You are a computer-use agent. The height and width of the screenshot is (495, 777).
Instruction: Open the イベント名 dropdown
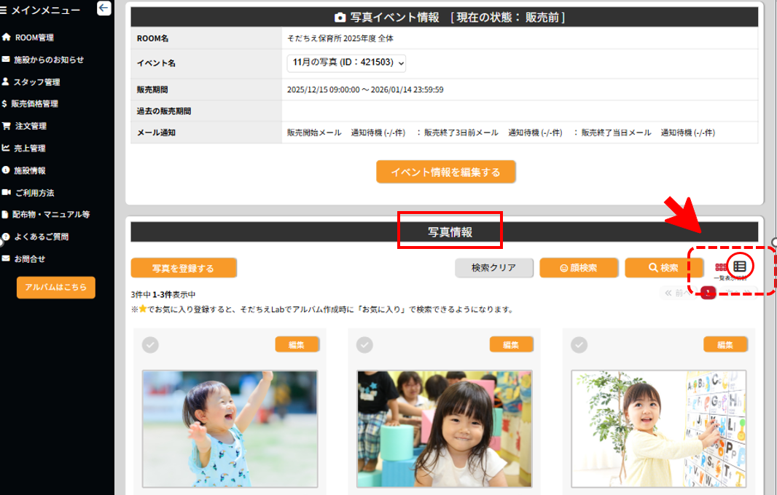pos(346,63)
